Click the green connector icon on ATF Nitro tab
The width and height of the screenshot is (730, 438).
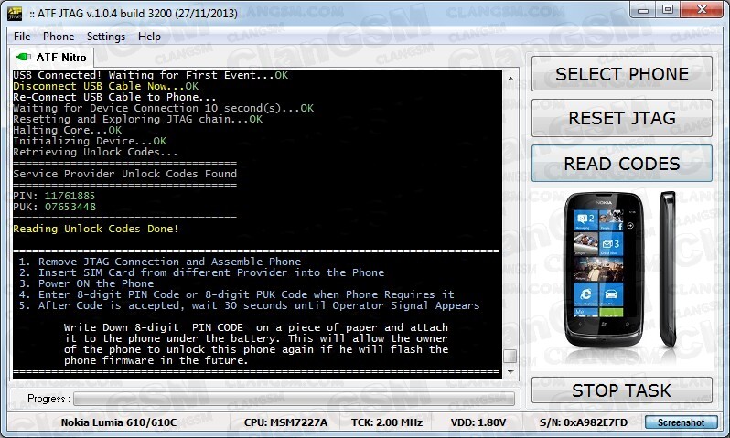pos(23,57)
